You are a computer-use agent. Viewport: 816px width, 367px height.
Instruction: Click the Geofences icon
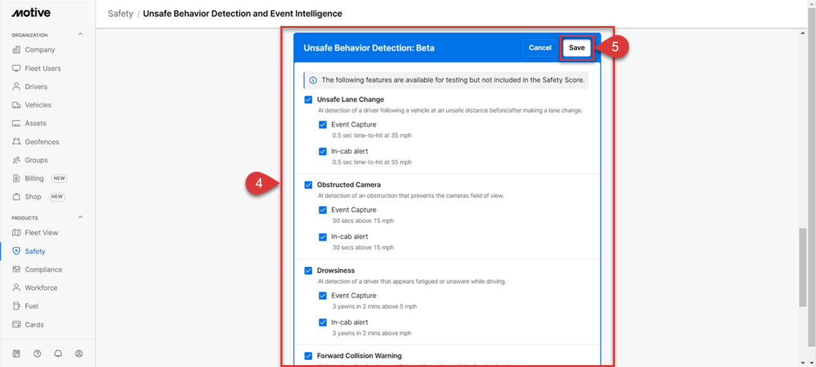click(16, 142)
